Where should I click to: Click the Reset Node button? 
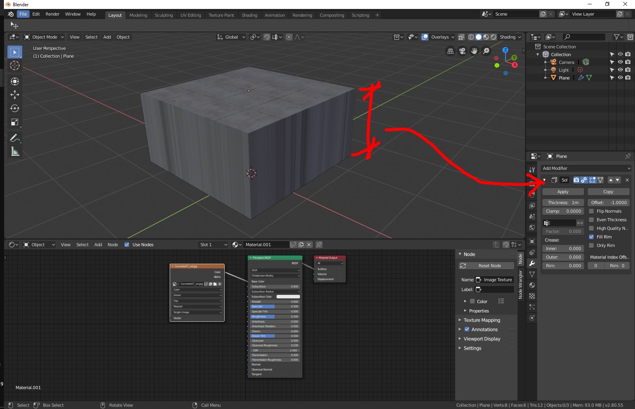[486, 266]
